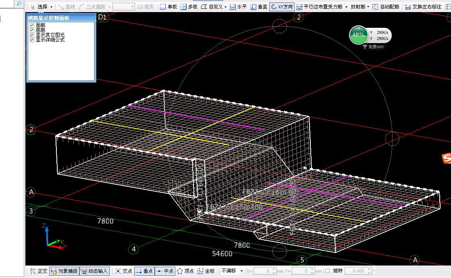This screenshot has width=451, height=278.
Task: Click grid axis bubble 5
Action: (302, 260)
